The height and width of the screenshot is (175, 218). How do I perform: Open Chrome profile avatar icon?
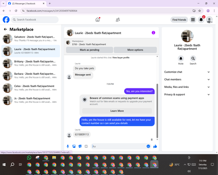click(208, 11)
